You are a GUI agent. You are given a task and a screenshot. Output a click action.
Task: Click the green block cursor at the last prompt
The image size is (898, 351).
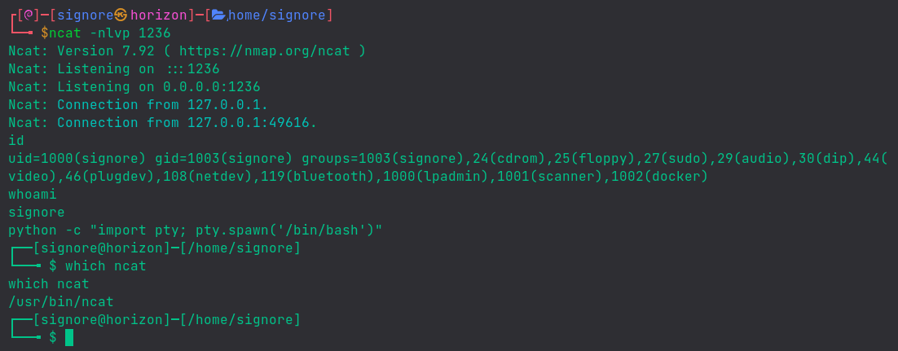tap(69, 337)
